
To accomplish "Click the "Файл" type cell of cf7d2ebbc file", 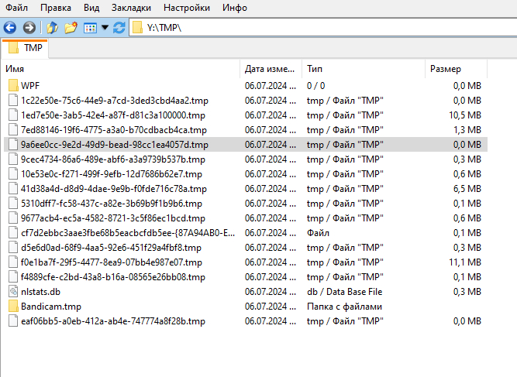I will coord(318,233).
